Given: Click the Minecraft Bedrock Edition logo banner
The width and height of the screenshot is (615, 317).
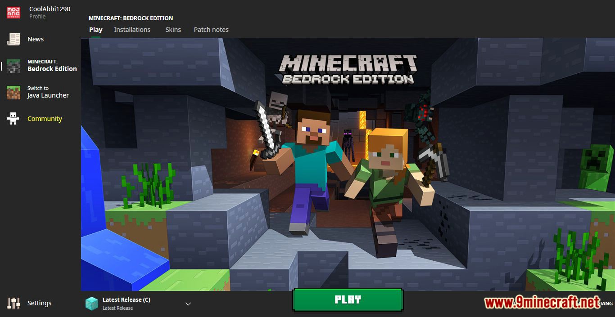Looking at the screenshot, I should click(x=348, y=69).
